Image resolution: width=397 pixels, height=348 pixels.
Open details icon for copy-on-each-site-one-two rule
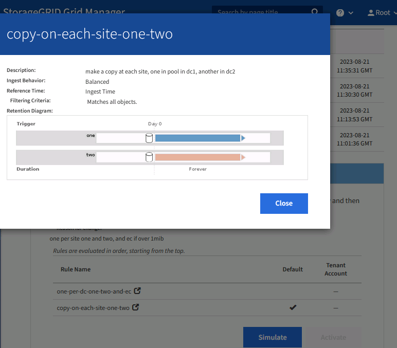(x=135, y=307)
